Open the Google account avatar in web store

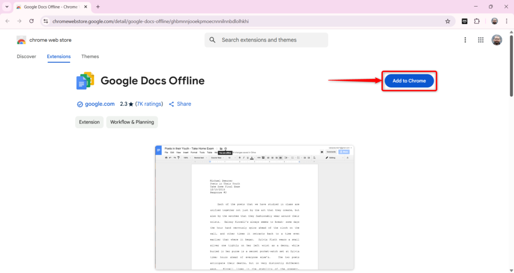point(496,40)
